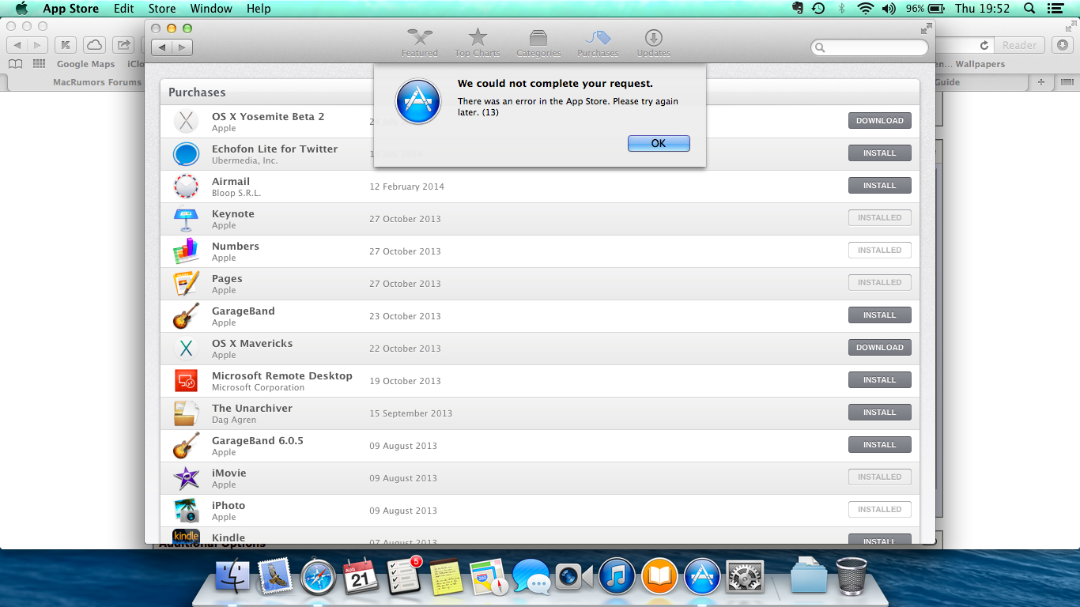
Task: Select the Keynote row title
Action: pos(233,213)
